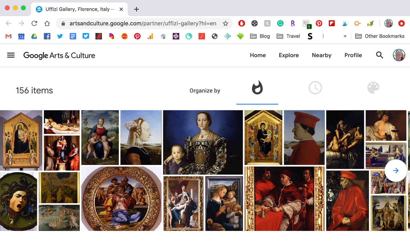
Task: Open the Medusa shield painting thumbnail
Action: click(18, 201)
